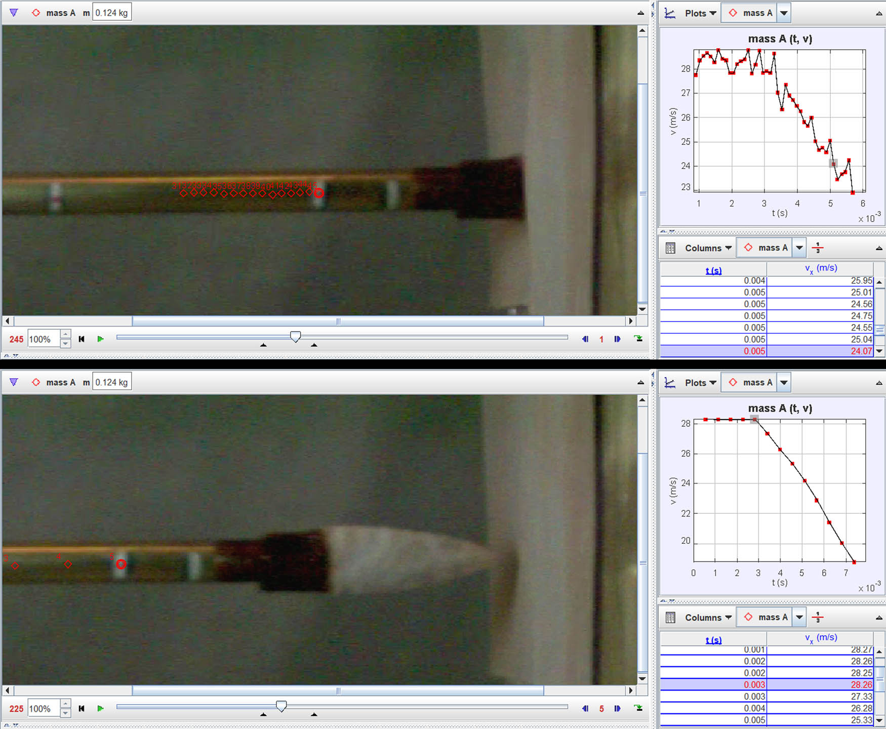Toggle looping in the upper player
Screen dimensions: 886x729
tap(638, 339)
